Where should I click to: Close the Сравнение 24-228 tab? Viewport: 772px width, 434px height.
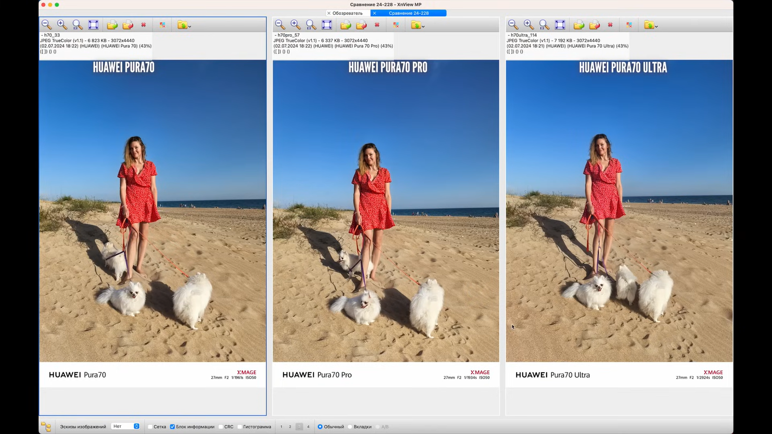[x=374, y=13]
